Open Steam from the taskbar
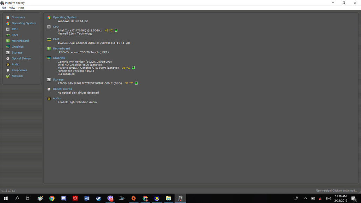361x203 pixels. pos(98,198)
